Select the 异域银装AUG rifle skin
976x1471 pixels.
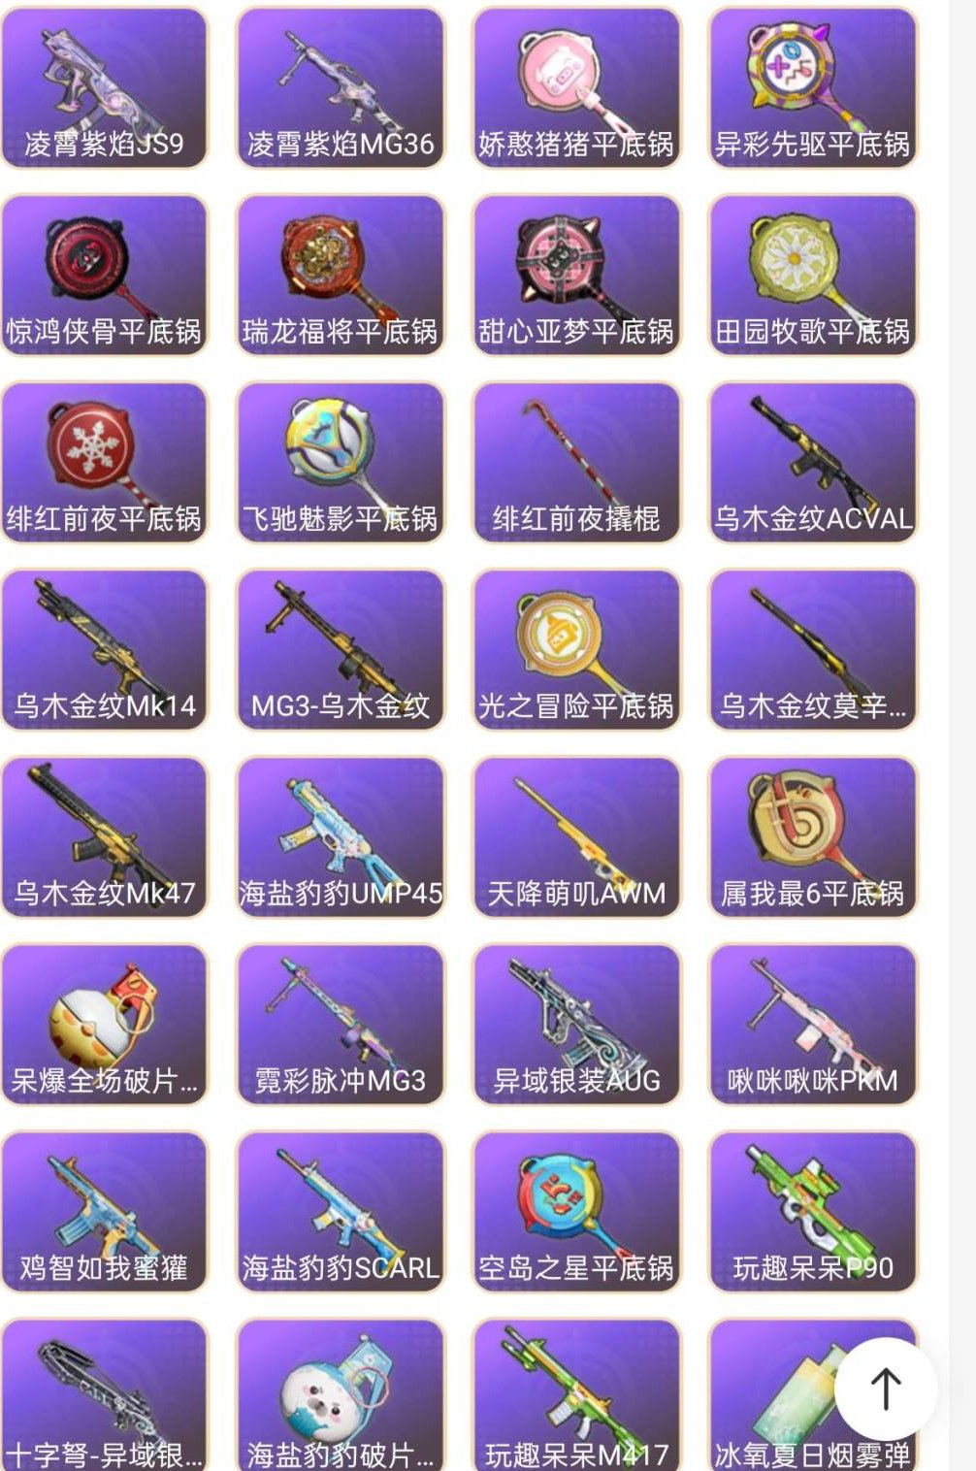coord(576,1025)
